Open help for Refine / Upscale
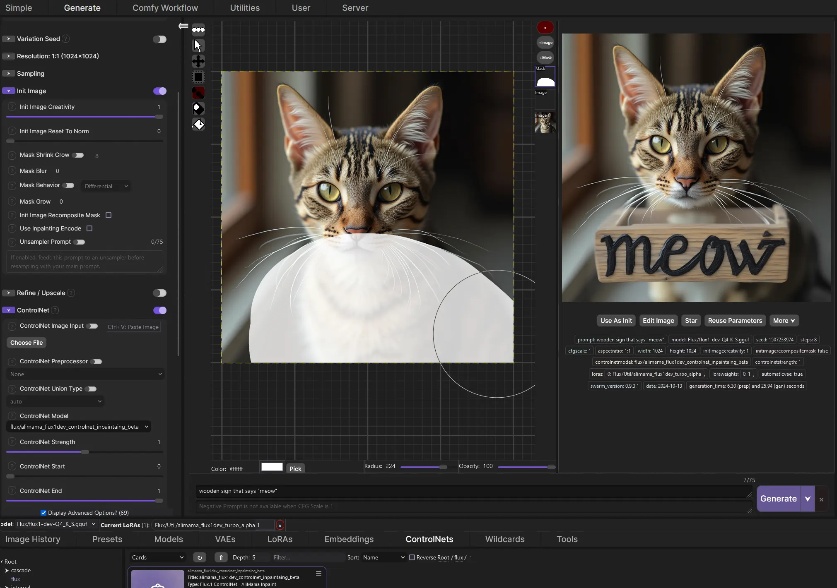 (x=71, y=293)
